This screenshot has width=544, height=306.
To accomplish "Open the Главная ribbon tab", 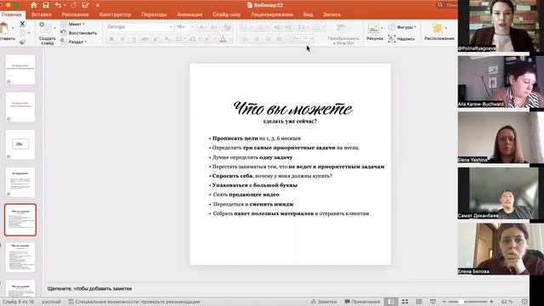I will [x=11, y=14].
